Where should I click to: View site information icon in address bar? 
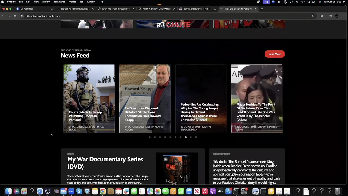(22, 16)
